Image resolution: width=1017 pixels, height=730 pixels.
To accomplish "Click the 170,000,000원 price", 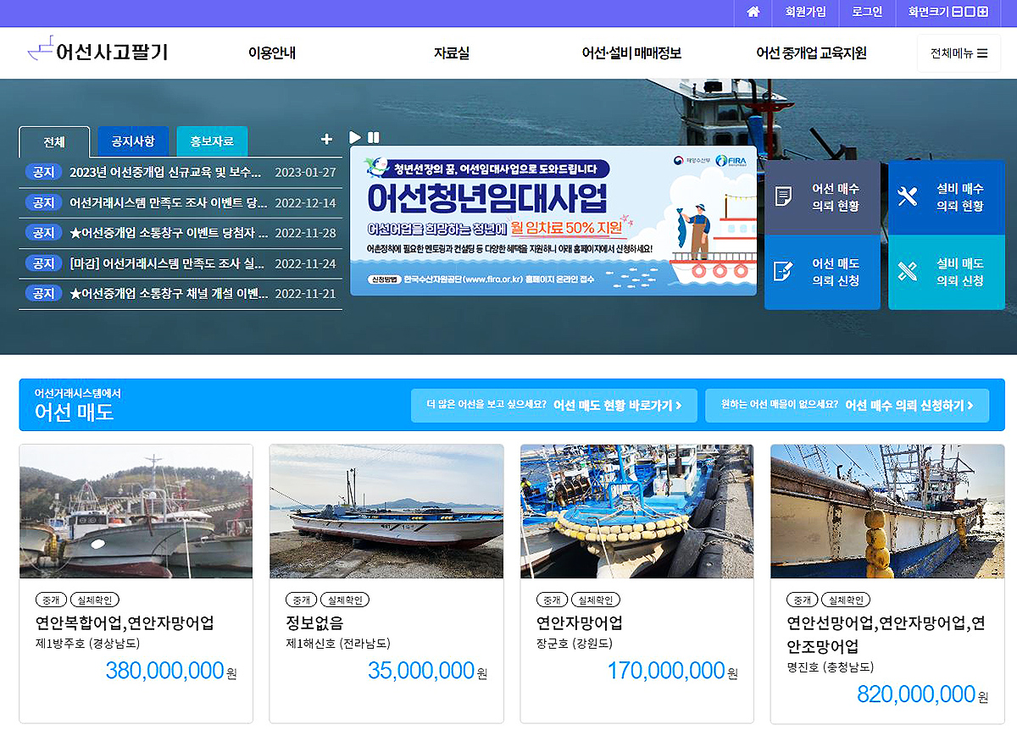I will pos(673,672).
